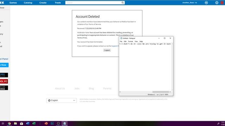Image resolution: width=225 pixels, height=126 pixels.
Task: Expand the English language dropdown
Action: tap(62, 100)
